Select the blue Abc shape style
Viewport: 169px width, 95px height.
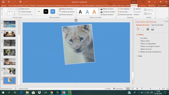tap(53, 12)
